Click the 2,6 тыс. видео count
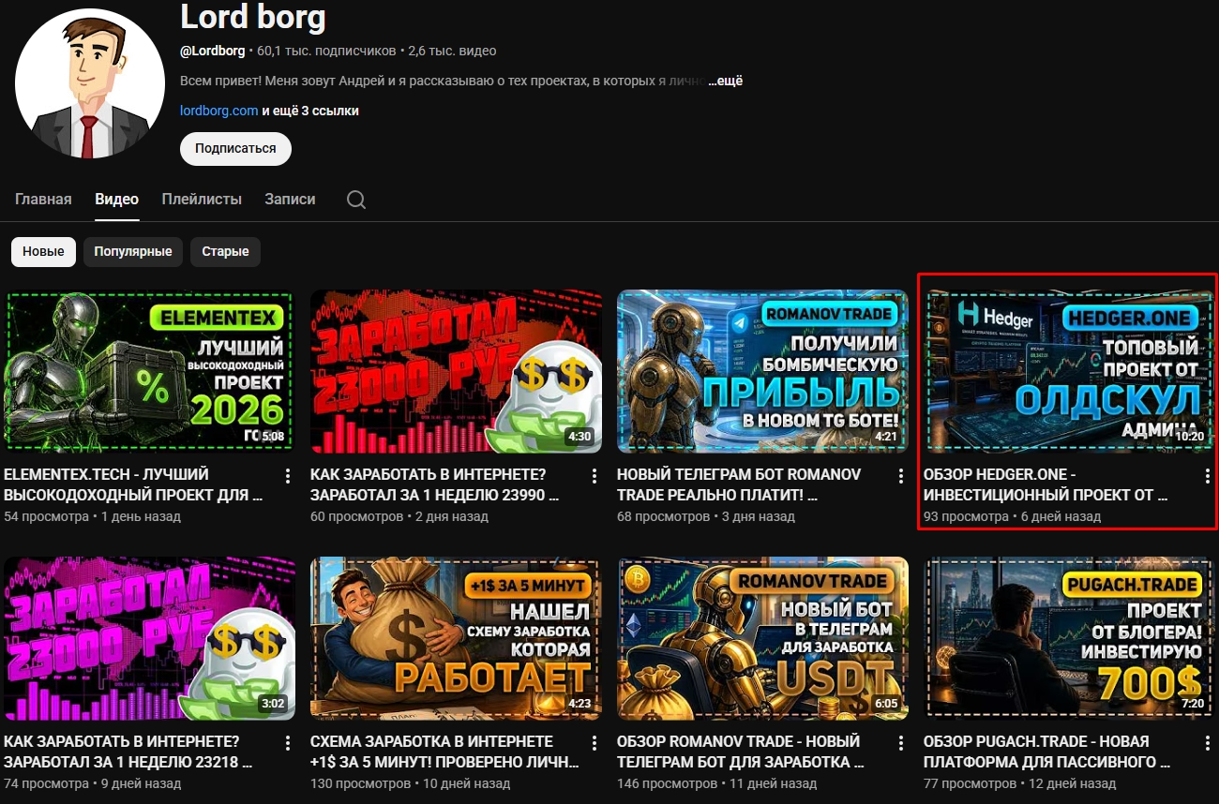The image size is (1219, 804). tap(452, 51)
